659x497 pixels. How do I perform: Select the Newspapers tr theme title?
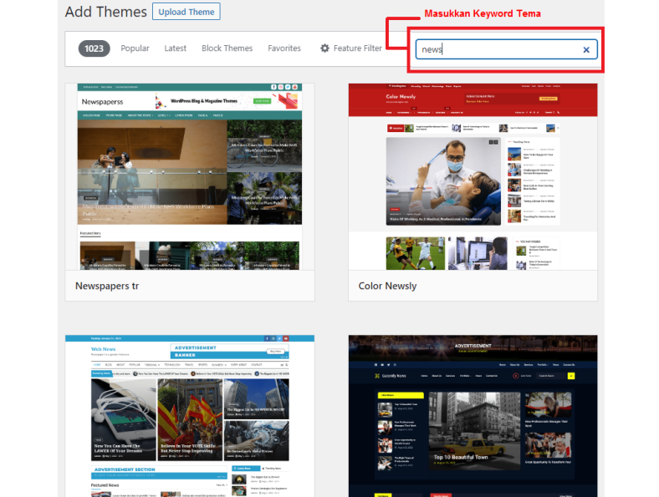(x=107, y=286)
